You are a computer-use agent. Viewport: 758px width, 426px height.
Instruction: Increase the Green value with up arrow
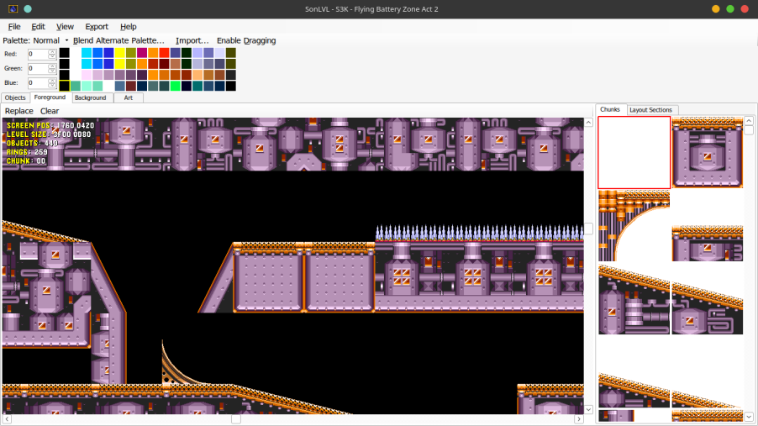pos(52,66)
